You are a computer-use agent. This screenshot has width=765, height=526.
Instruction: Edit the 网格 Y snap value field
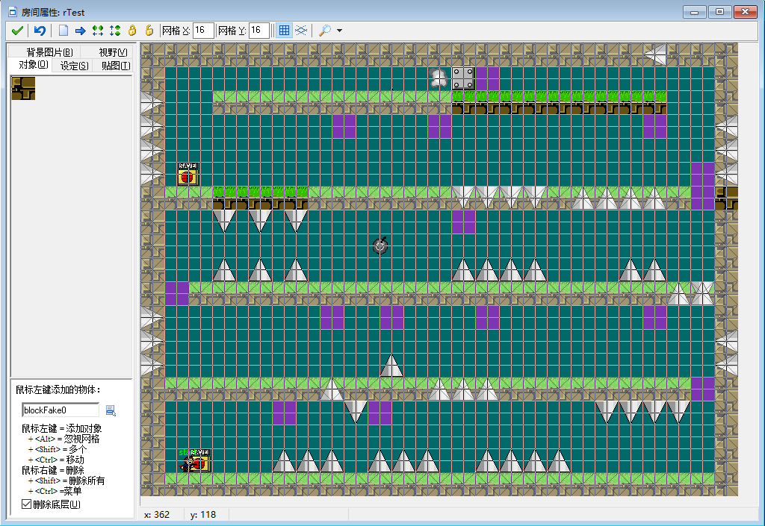click(259, 31)
